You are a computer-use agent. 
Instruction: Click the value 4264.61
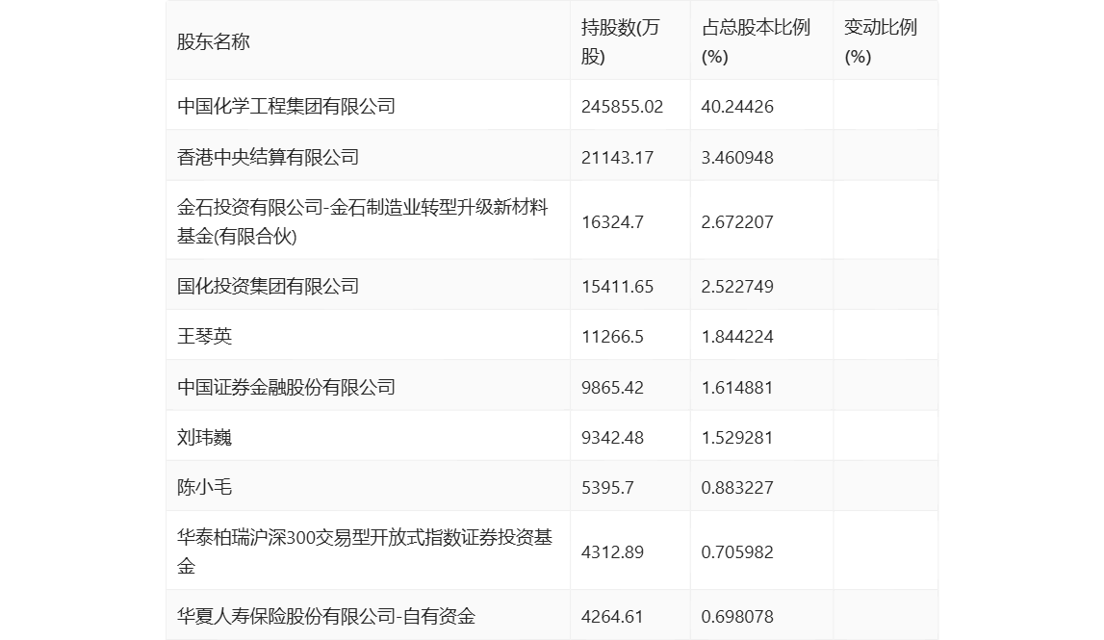pos(612,617)
